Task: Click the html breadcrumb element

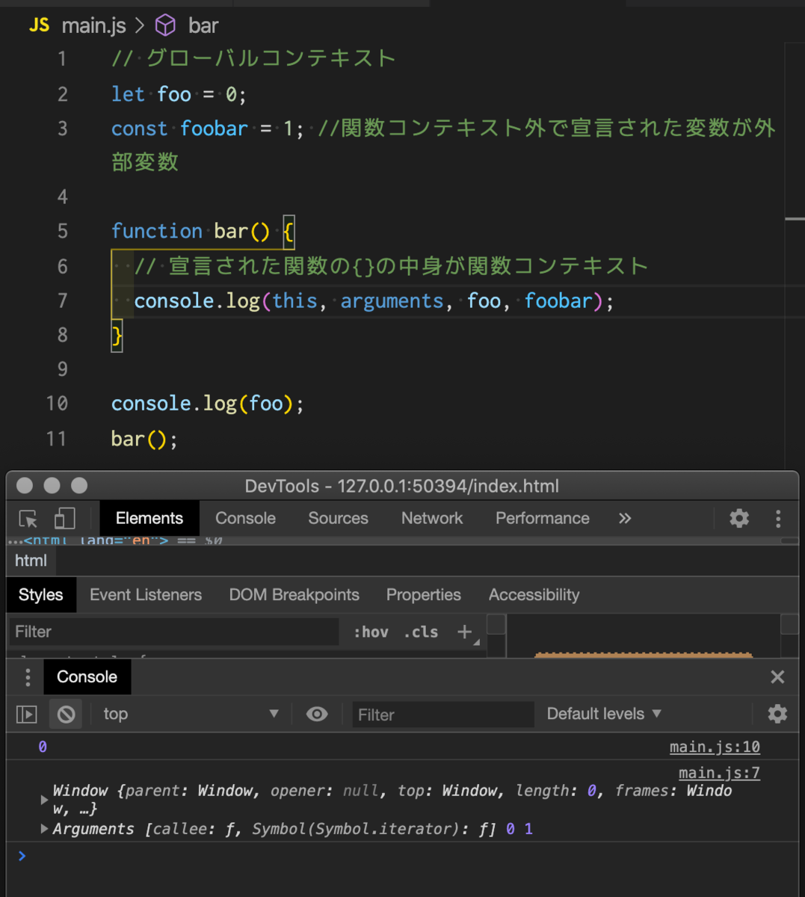Action: pyautogui.click(x=31, y=561)
